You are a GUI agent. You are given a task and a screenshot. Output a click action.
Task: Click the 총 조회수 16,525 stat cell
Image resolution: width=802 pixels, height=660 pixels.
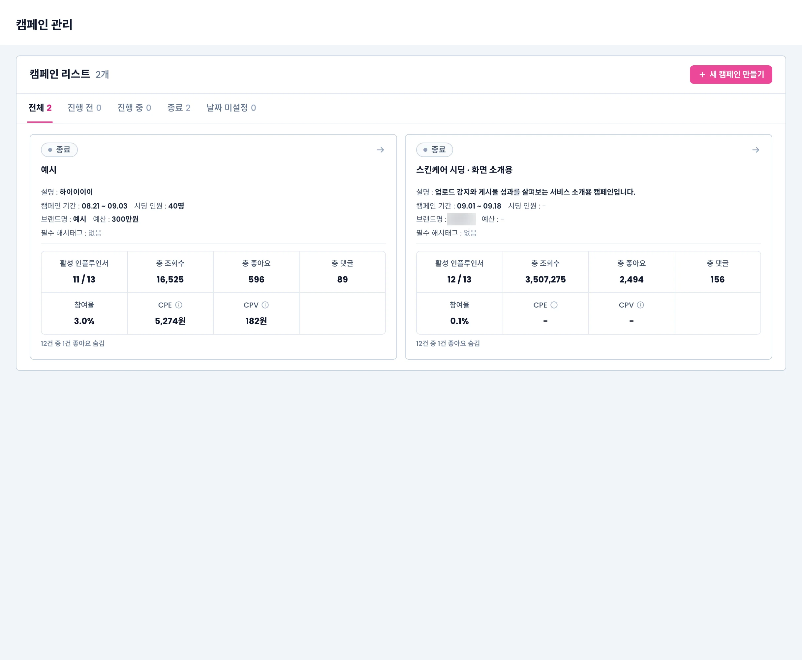170,272
